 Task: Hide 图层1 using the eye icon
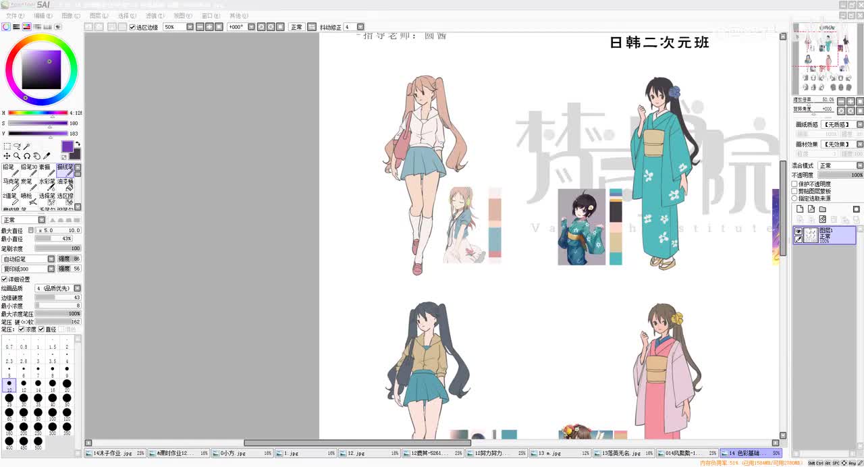coord(799,231)
